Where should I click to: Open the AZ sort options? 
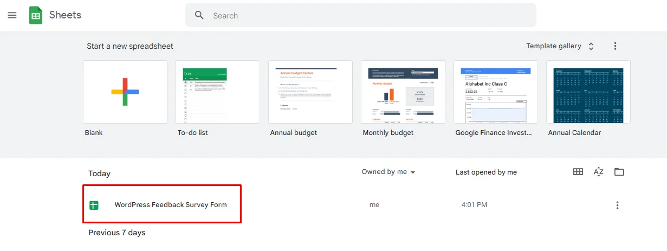click(599, 172)
